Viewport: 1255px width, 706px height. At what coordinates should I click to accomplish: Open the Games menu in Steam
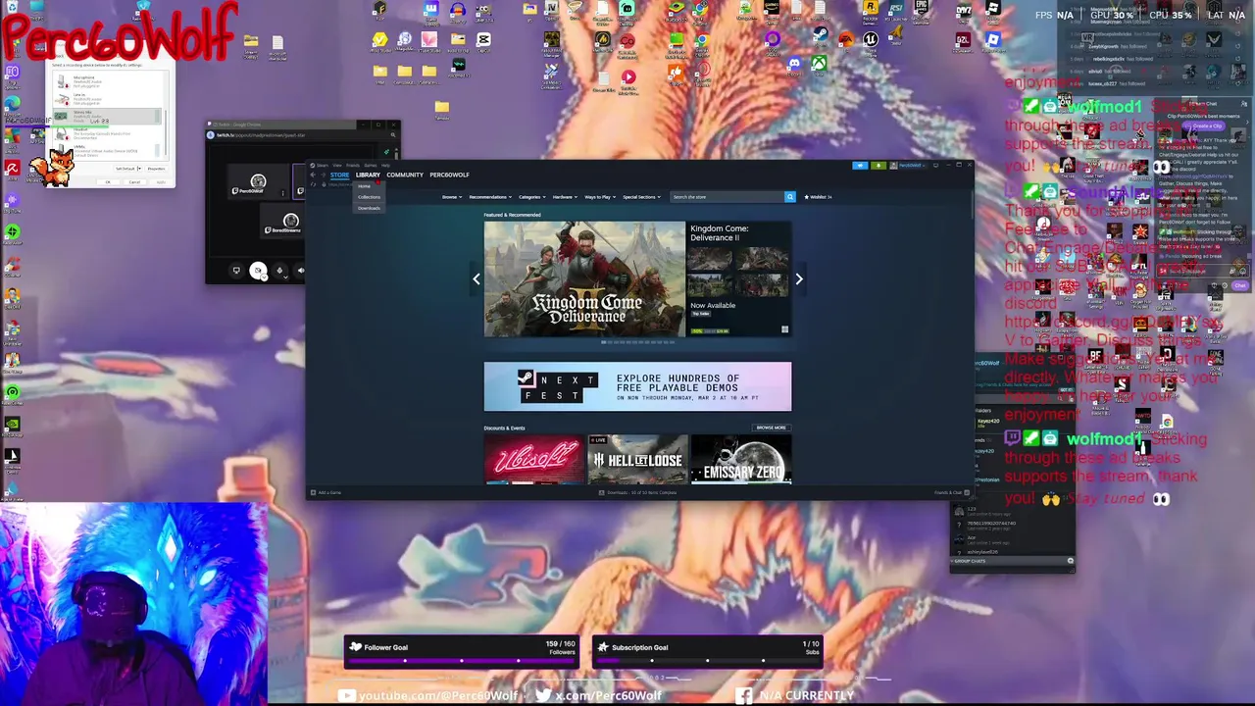click(371, 165)
